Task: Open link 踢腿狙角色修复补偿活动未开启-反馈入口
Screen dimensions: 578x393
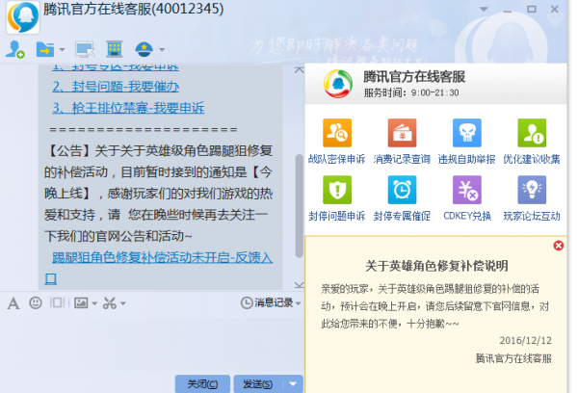Action: coord(162,257)
